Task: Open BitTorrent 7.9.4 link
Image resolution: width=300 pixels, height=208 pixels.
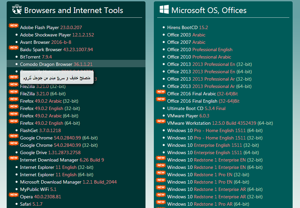Action: coord(36,57)
